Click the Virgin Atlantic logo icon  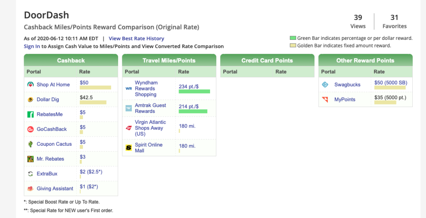point(129,128)
